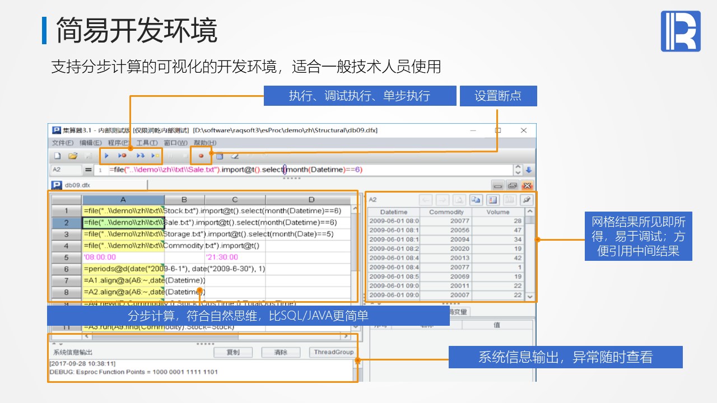Click the grid horizontal scrollbar
This screenshot has height=403, width=717.
pos(217,336)
